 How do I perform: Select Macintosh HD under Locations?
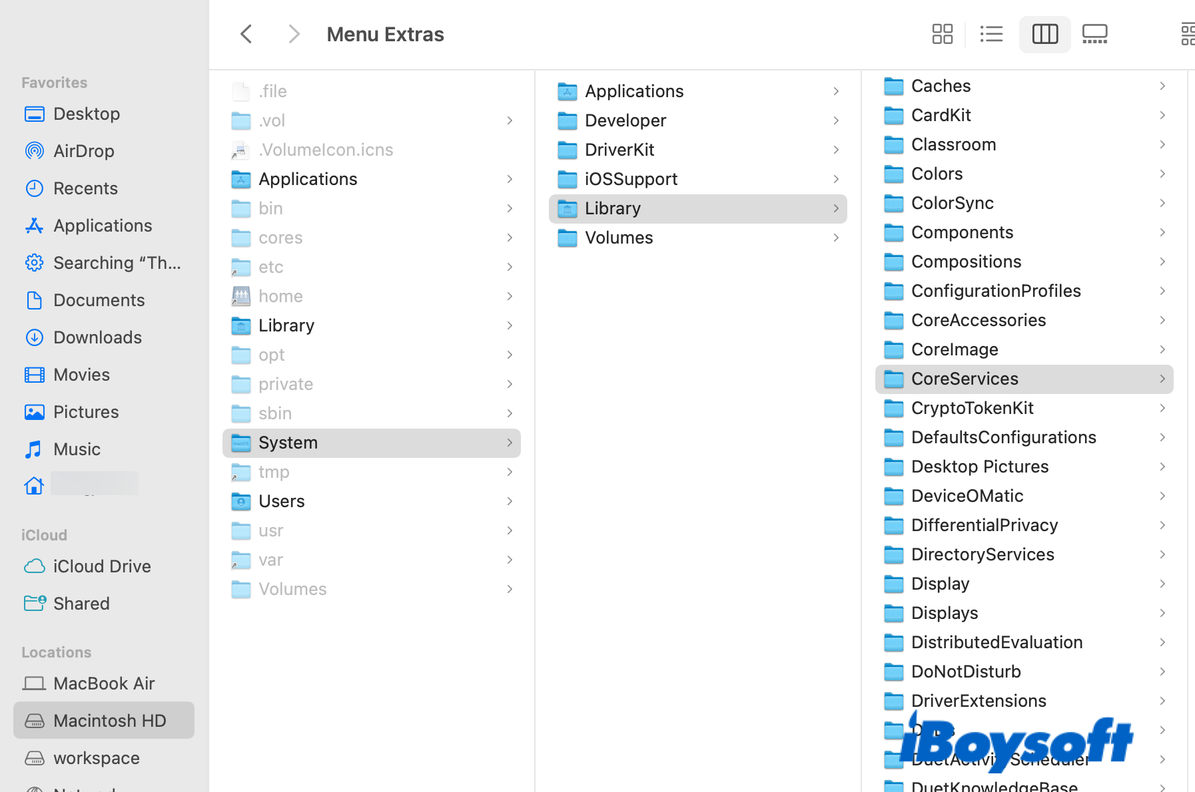tap(109, 721)
